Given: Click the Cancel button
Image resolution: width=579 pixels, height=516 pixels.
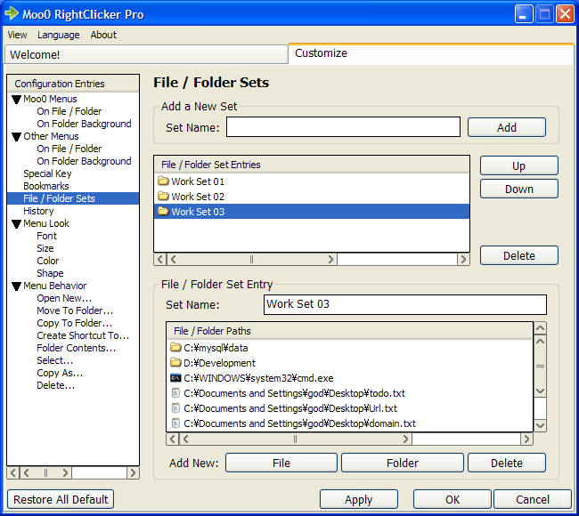Looking at the screenshot, I should (533, 499).
